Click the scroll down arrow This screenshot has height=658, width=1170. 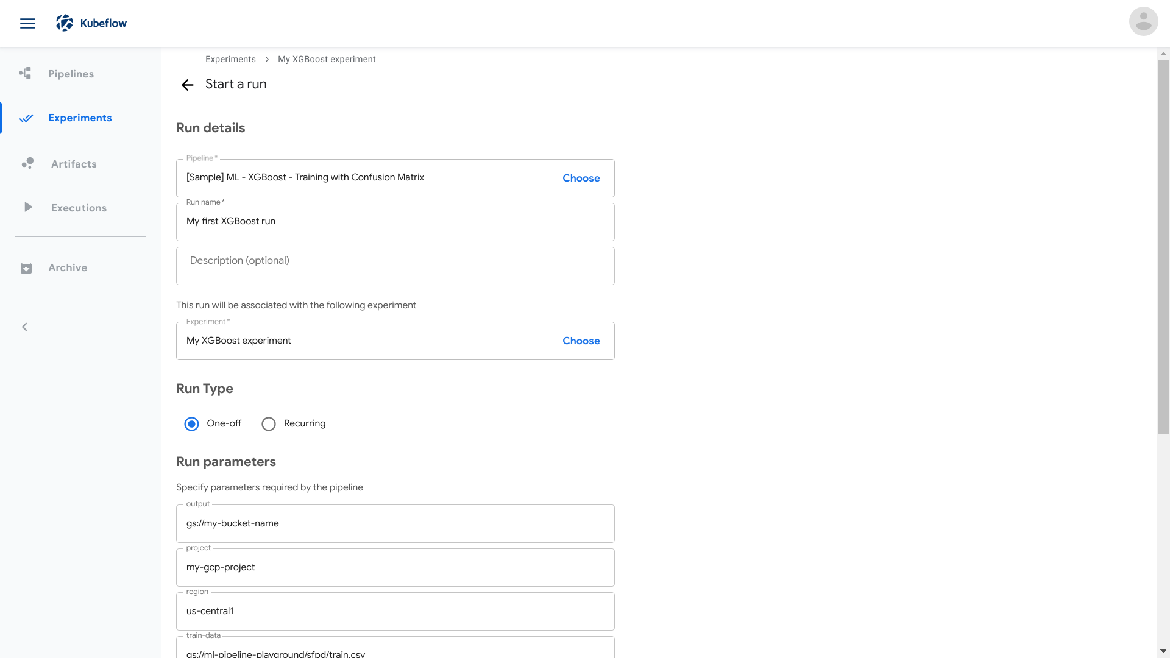pos(1163,651)
